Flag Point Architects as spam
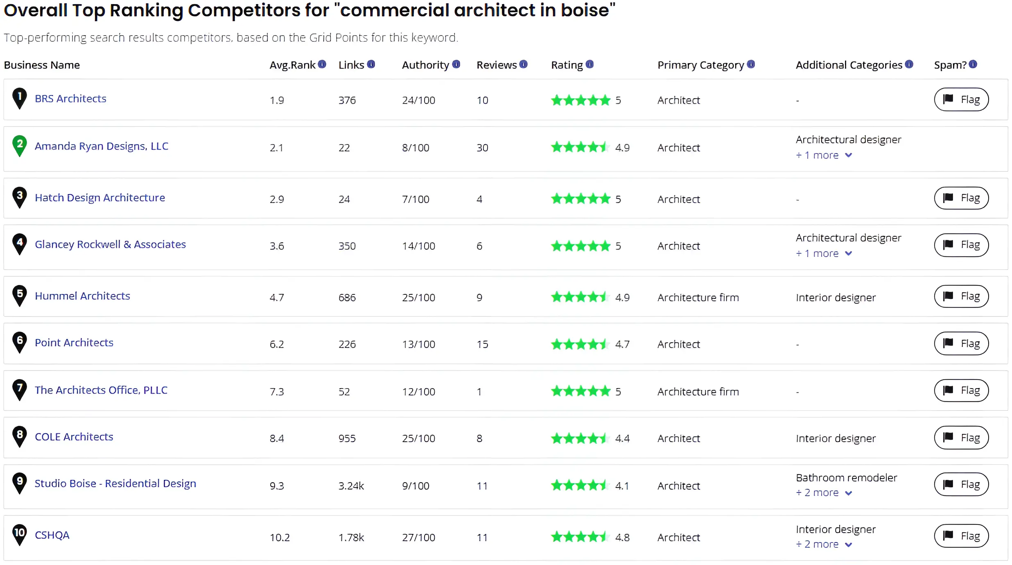The height and width of the screenshot is (565, 1012). tap(961, 344)
